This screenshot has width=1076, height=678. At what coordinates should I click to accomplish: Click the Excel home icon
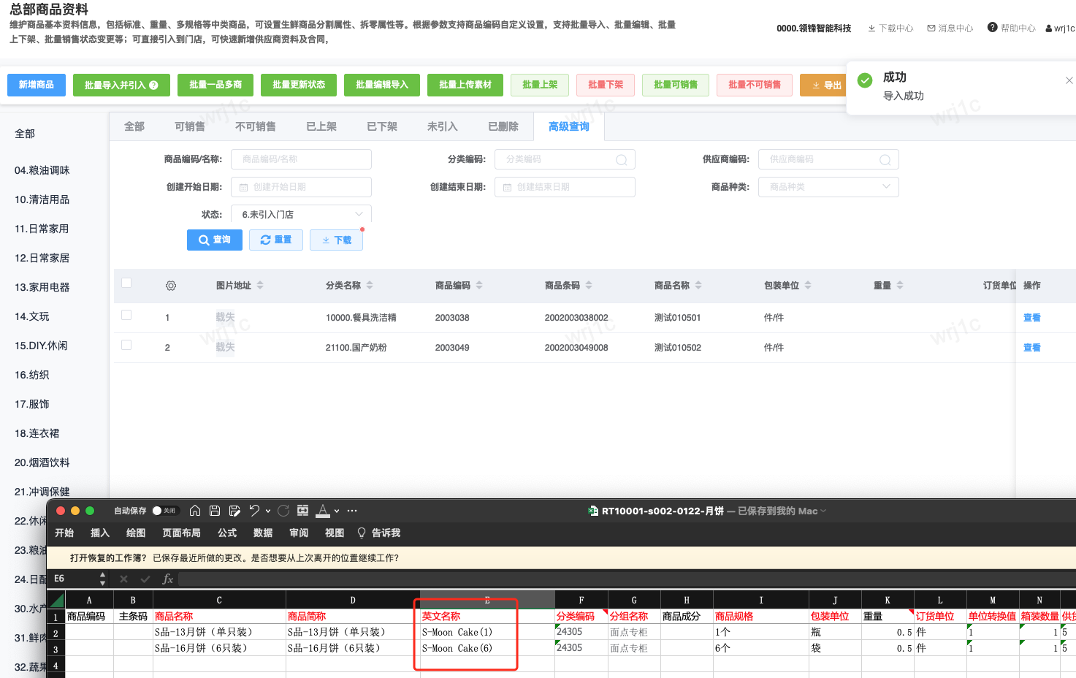coord(195,511)
